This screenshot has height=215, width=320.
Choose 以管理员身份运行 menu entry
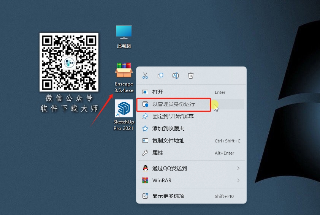(191, 104)
